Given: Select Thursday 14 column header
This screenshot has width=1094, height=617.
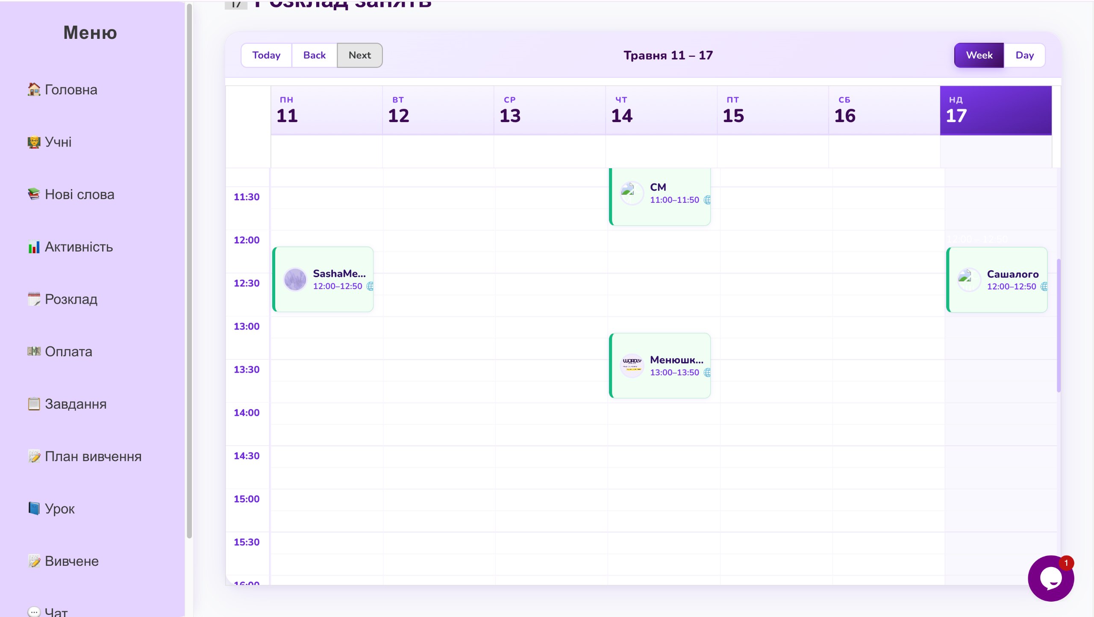Looking at the screenshot, I should (x=661, y=111).
